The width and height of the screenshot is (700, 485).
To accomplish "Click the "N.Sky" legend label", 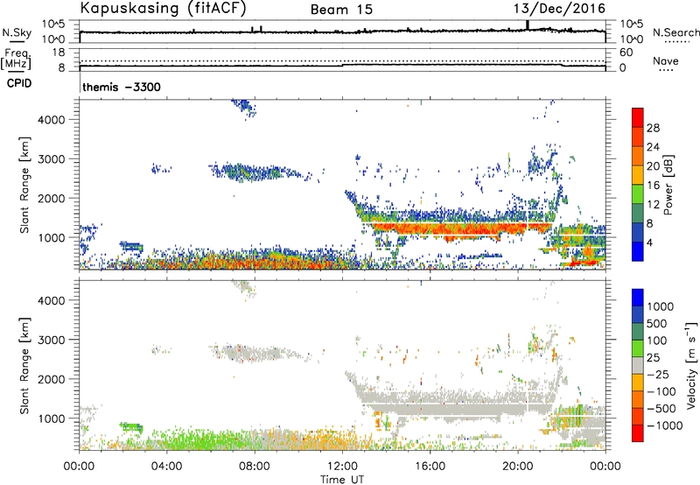I will (x=17, y=32).
